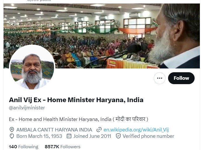This screenshot has height=150, width=206.
Task: Click the Joined June 2011 text
Action: pos(92,136)
